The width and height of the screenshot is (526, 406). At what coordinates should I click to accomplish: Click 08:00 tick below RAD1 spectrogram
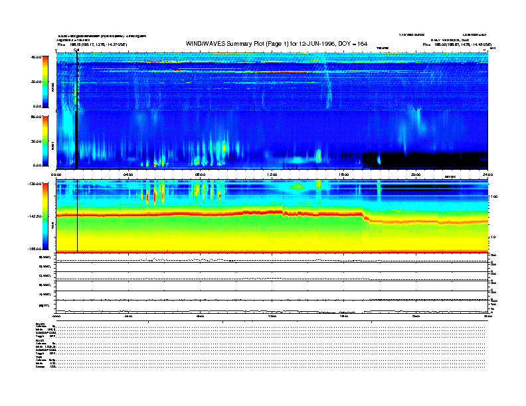(x=200, y=174)
